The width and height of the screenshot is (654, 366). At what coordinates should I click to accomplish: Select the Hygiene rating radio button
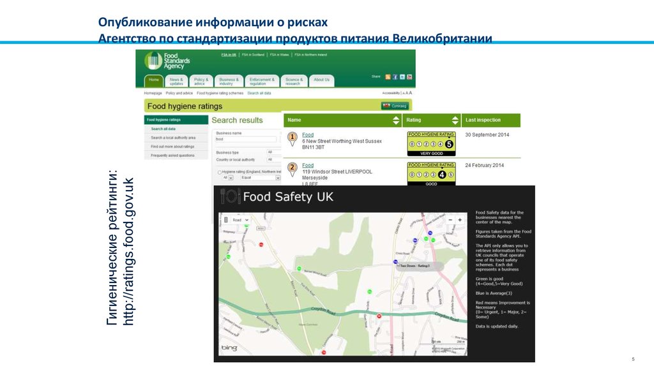click(x=220, y=172)
